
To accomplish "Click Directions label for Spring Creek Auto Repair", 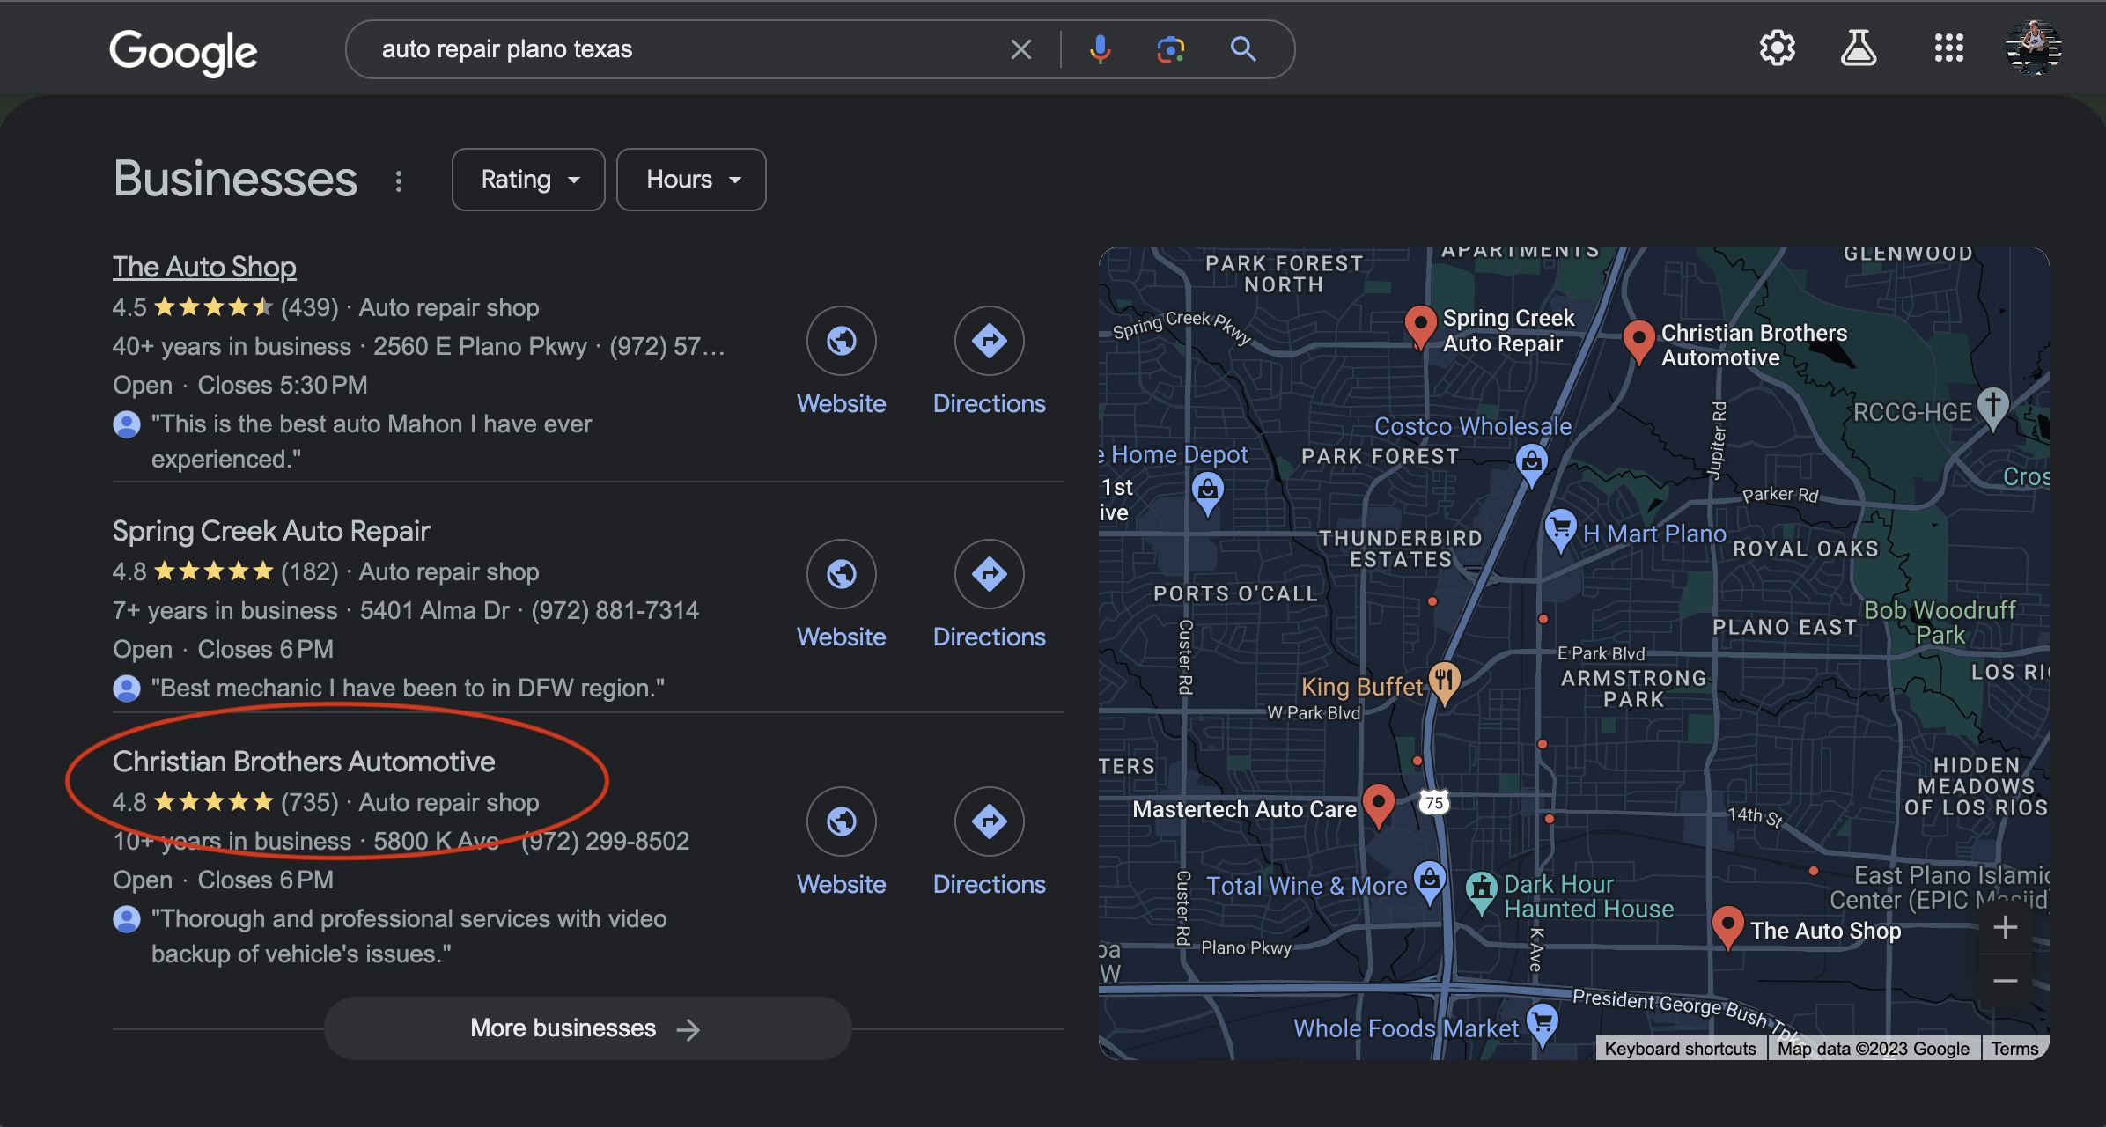I will coord(990,637).
